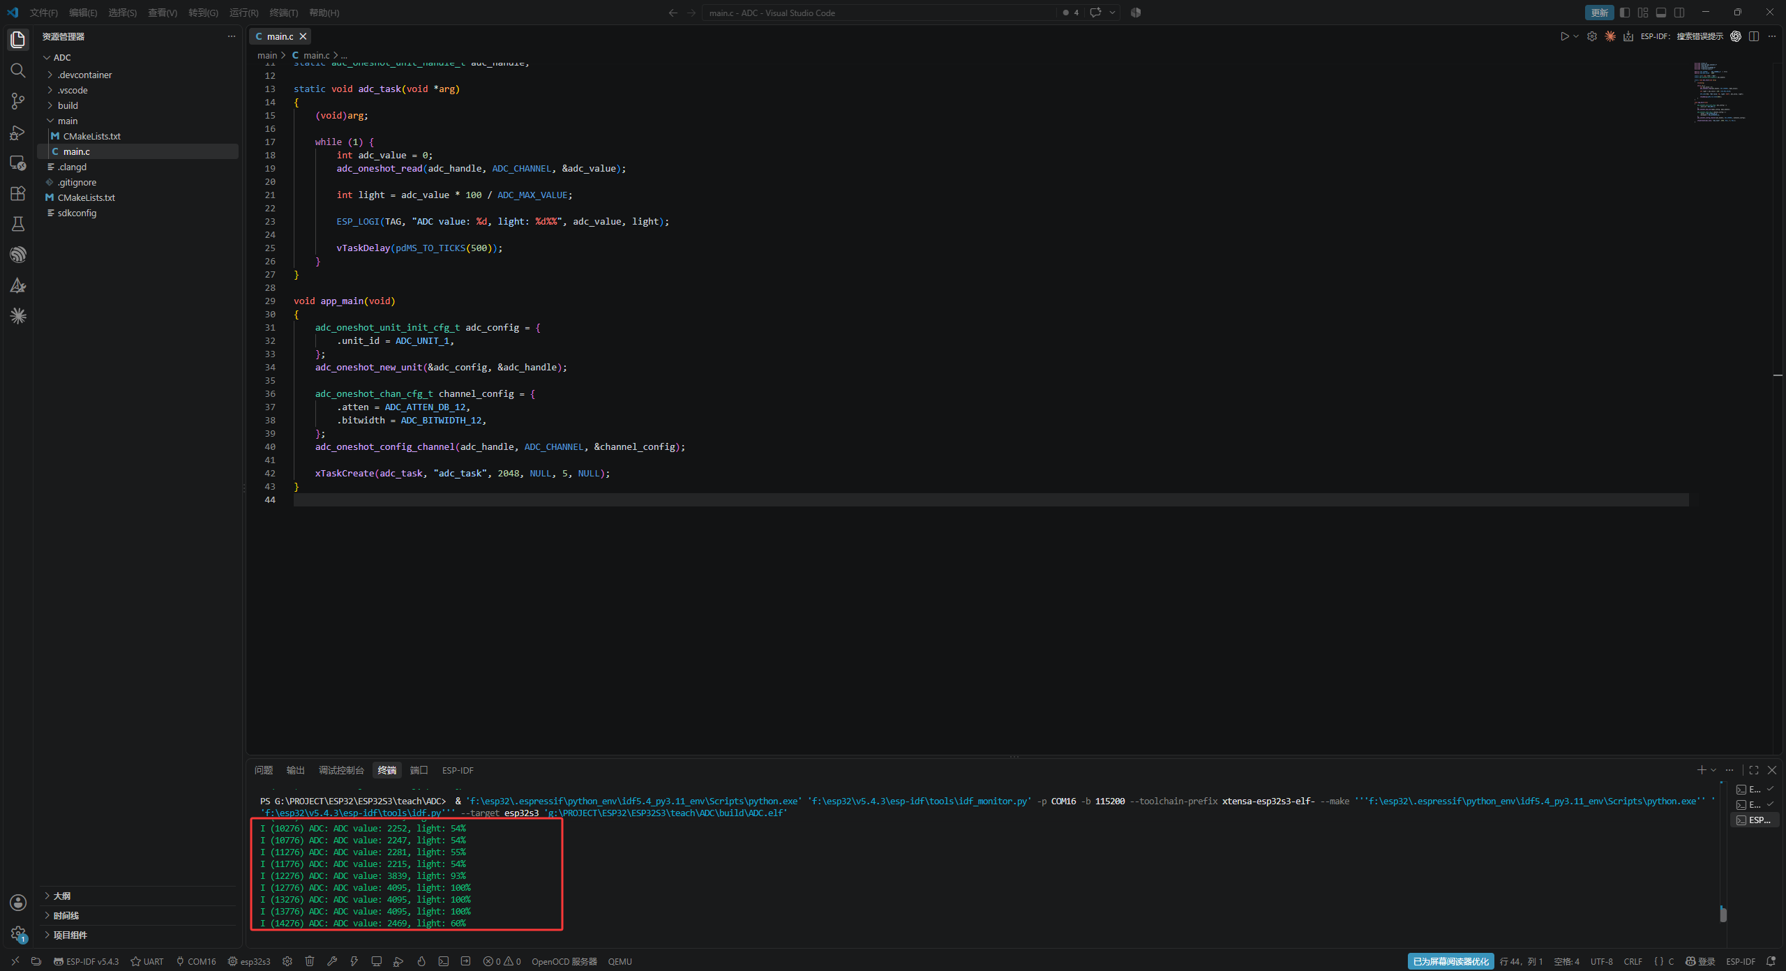Screen dimensions: 1786x971
Task: Open the Run and Debug view
Action: pyautogui.click(x=18, y=132)
